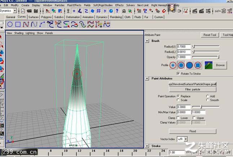Viewport: 233px width, 157px height.
Task: Expand the Stroke section
Action: [147, 146]
